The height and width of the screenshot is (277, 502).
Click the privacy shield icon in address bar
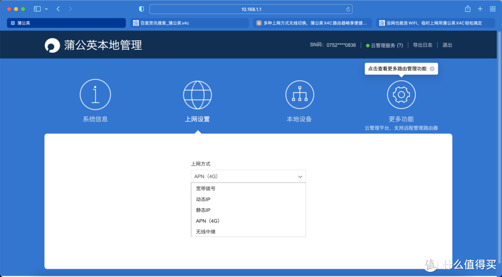[x=141, y=8]
